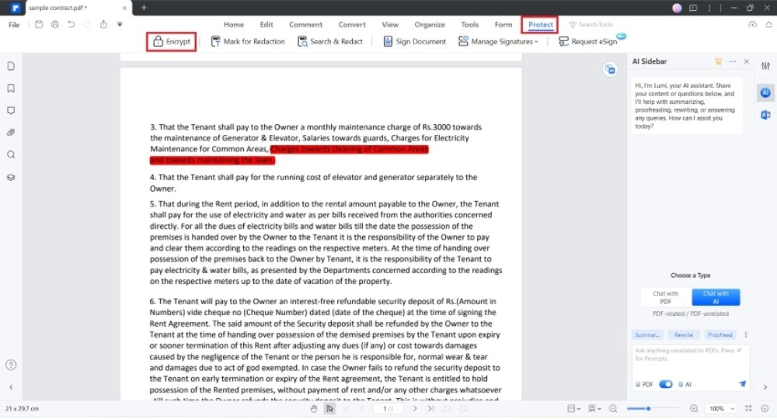Open a new tab with plus button
Screen dimensions: 777x419
pos(144,8)
